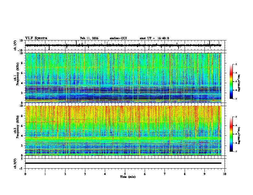Click the Time (min) axis label
The image size is (253, 195).
click(x=128, y=177)
